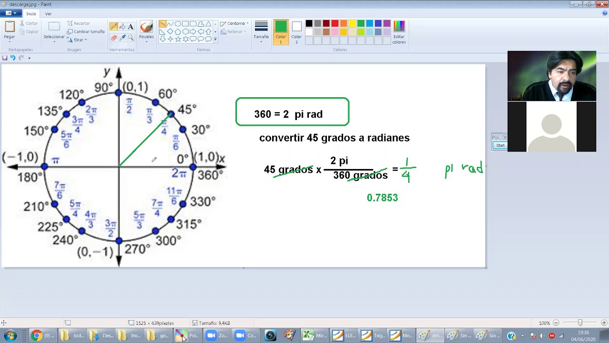Image resolution: width=609 pixels, height=343 pixels.
Task: Click the 'Tamaño: 9,4KB' status text
Action: (214, 323)
